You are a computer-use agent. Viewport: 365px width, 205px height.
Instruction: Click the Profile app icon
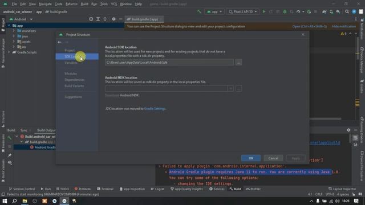(298, 11)
